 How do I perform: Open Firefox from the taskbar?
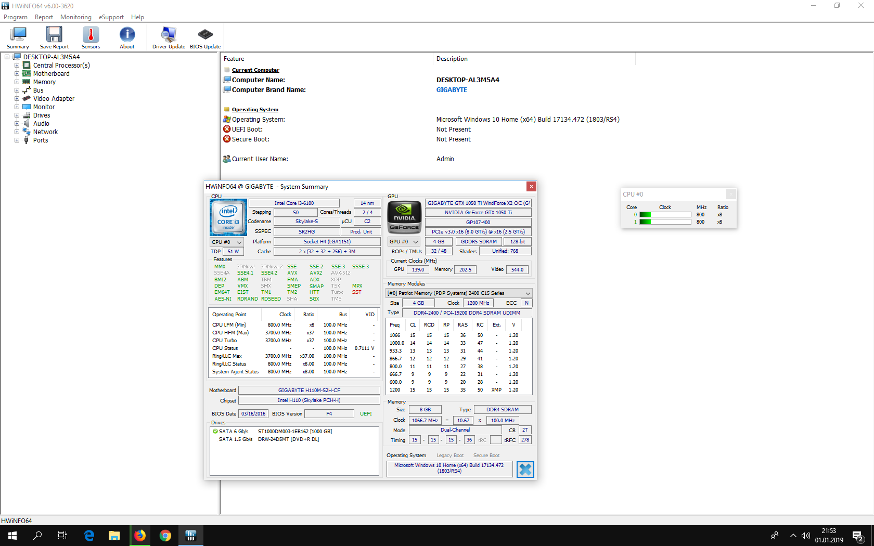[x=140, y=536]
